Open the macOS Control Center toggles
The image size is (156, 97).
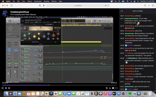pyautogui.click(x=134, y=1)
